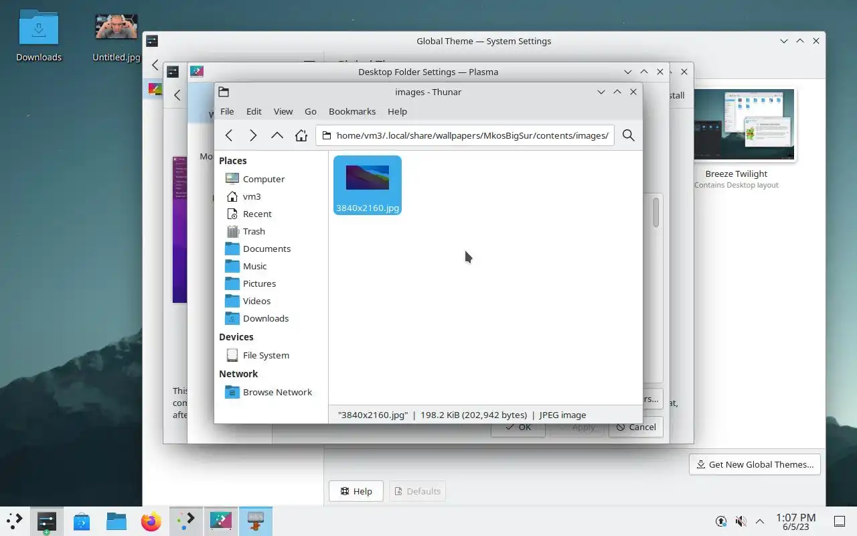Open the Help menu in Thunar
This screenshot has width=857, height=536.
(x=397, y=111)
